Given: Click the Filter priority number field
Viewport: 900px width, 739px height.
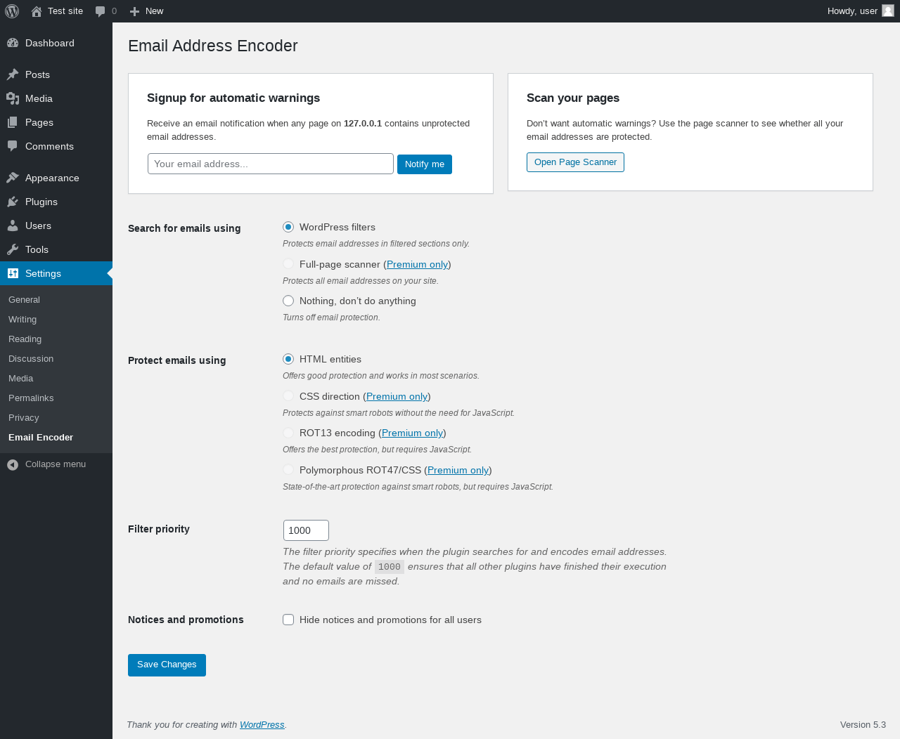Looking at the screenshot, I should tap(306, 530).
